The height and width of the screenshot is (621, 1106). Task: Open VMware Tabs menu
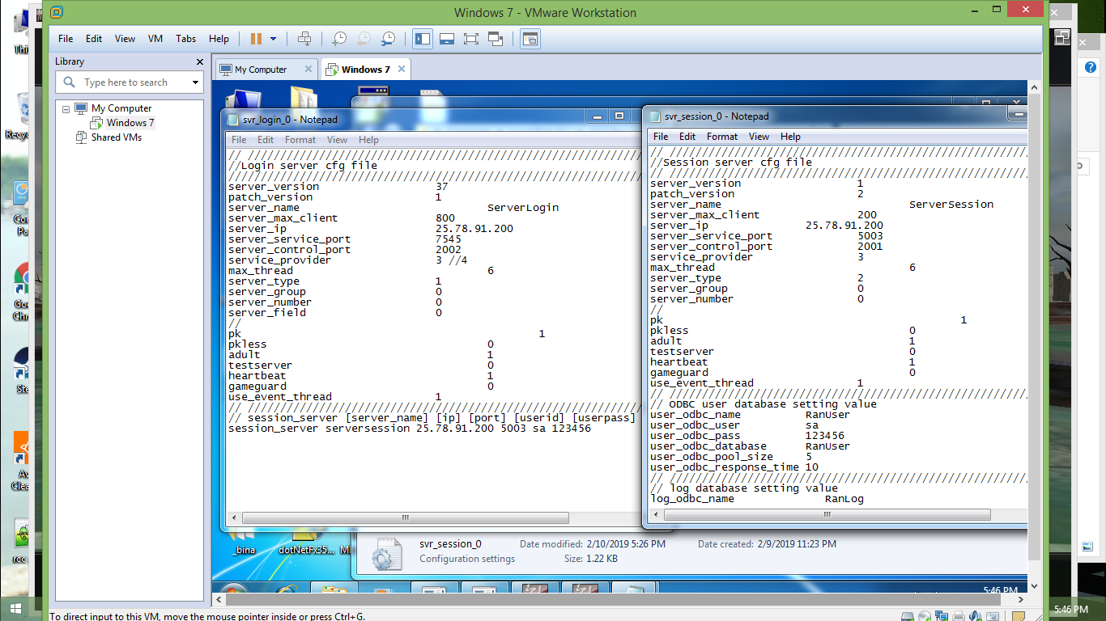tap(186, 39)
